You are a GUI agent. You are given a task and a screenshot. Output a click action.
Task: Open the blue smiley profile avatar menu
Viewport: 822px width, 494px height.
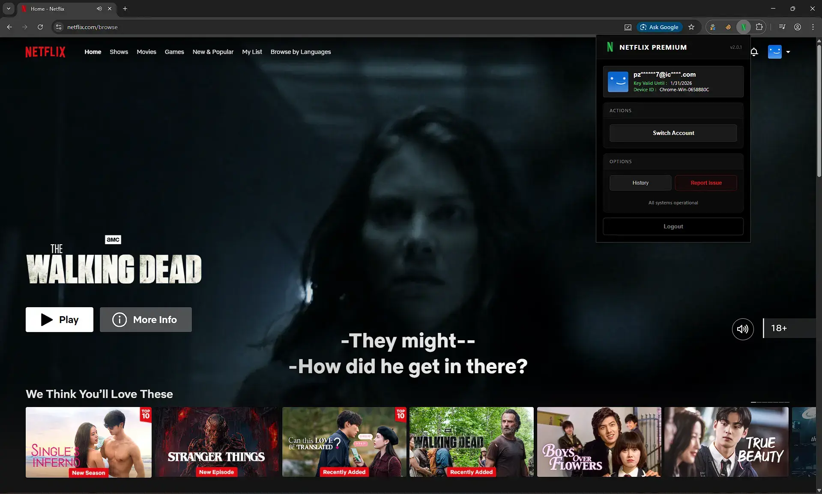pyautogui.click(x=774, y=52)
